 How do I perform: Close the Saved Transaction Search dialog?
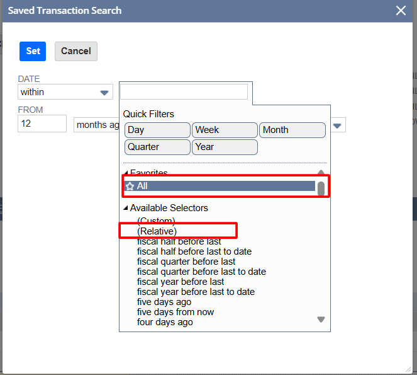click(401, 11)
